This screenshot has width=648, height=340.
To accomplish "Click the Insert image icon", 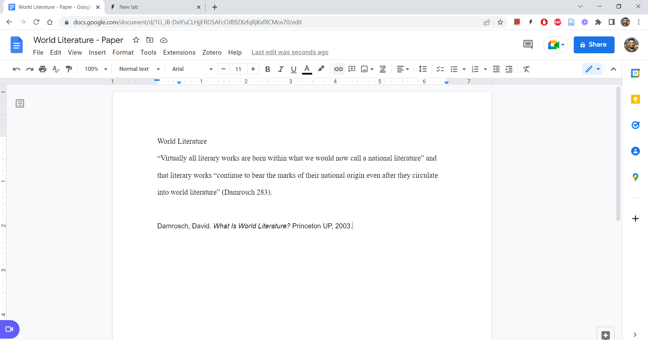I will coord(365,69).
